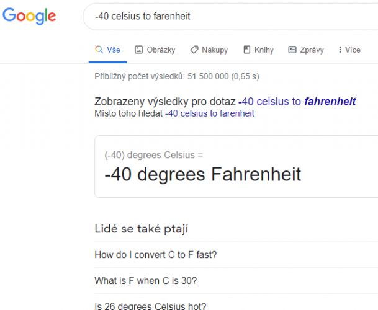Screen dimensions: 378x310
Task: Search instead for original farenheit spelling
Action: (210, 113)
